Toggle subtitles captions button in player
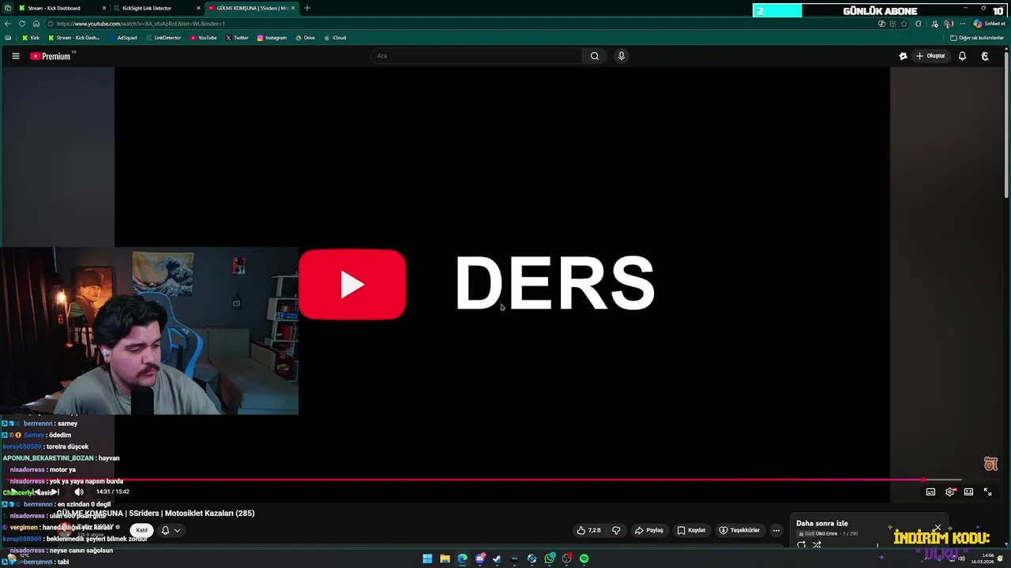1011x568 pixels. [x=930, y=491]
